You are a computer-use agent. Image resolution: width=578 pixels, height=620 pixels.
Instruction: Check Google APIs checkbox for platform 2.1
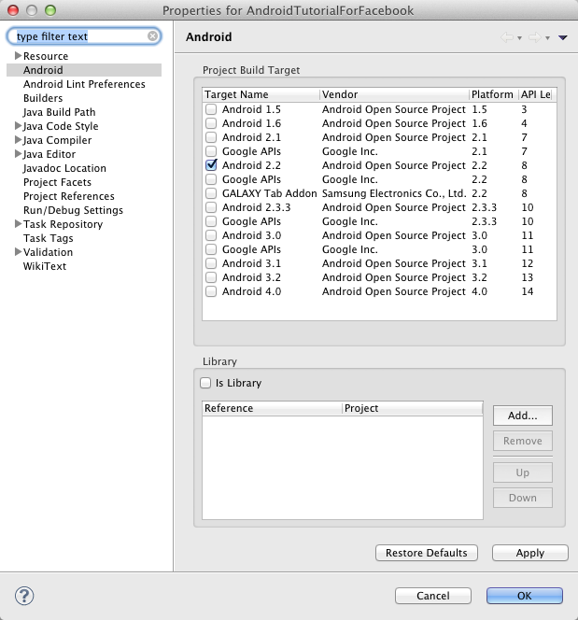coord(211,151)
